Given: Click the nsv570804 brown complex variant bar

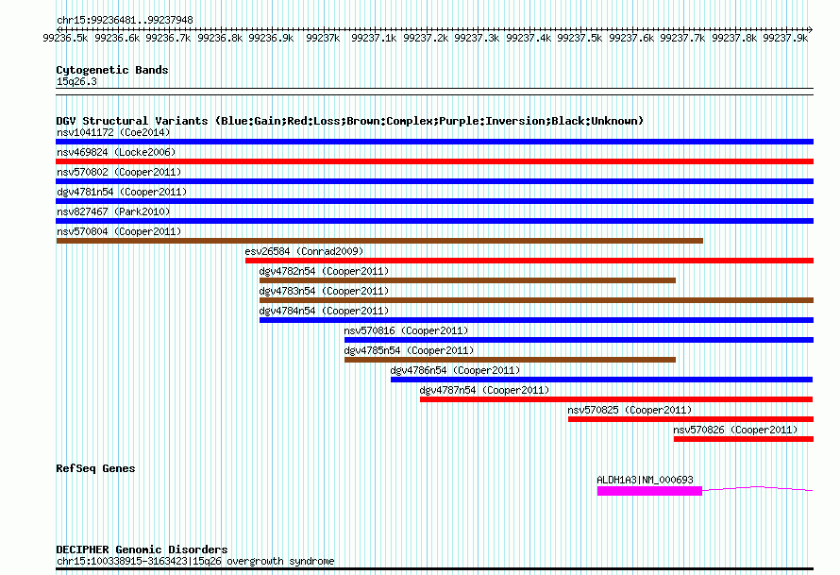Looking at the screenshot, I should coord(379,241).
